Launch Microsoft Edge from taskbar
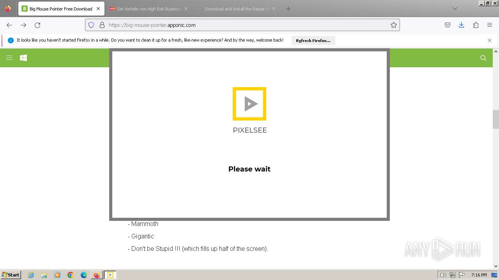Image resolution: width=499 pixels, height=280 pixels. tap(84, 275)
